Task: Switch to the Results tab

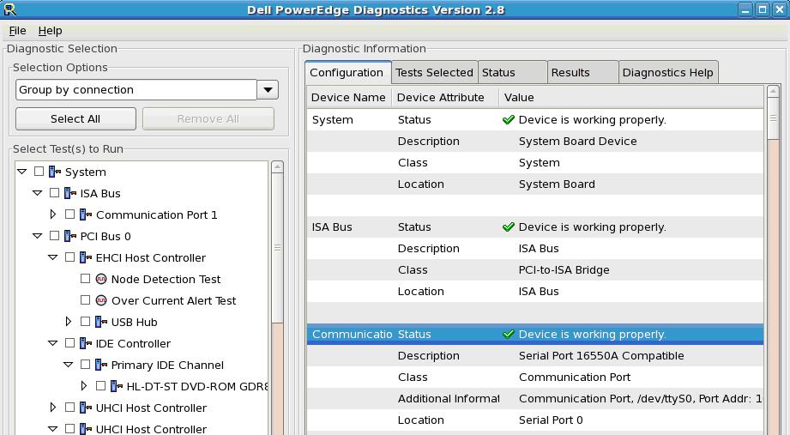Action: click(x=583, y=73)
